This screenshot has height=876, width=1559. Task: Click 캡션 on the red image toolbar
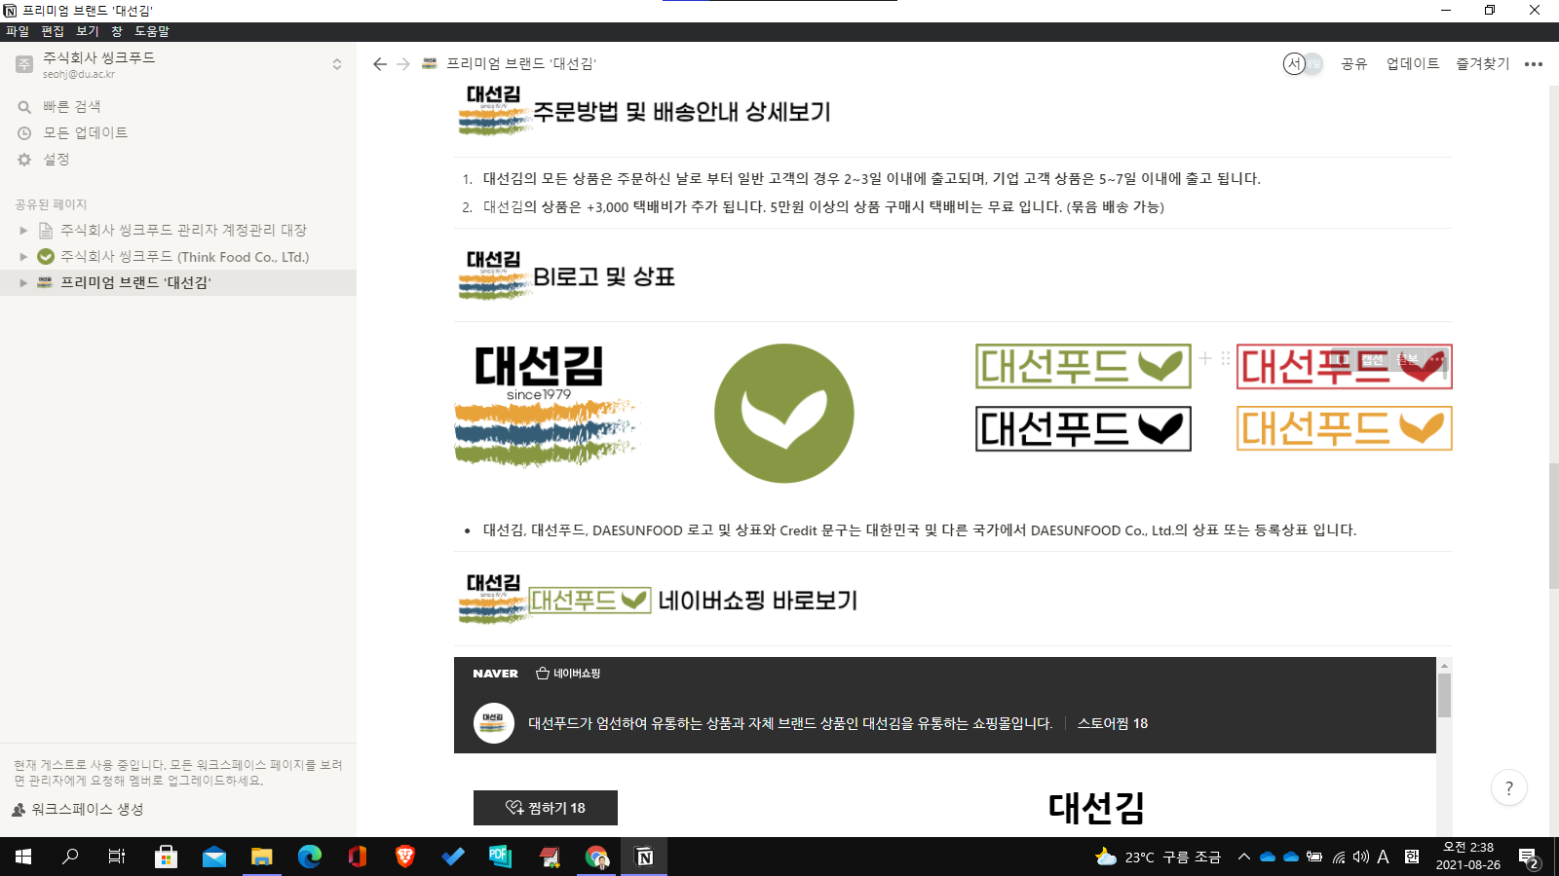coord(1373,359)
